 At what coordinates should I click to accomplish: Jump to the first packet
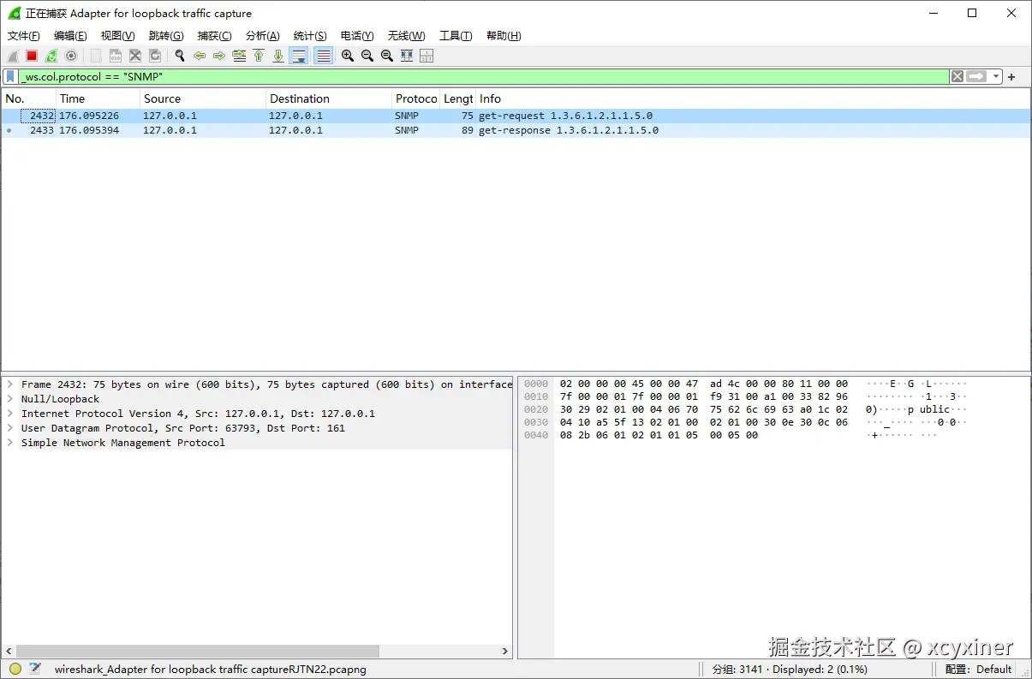tap(259, 56)
